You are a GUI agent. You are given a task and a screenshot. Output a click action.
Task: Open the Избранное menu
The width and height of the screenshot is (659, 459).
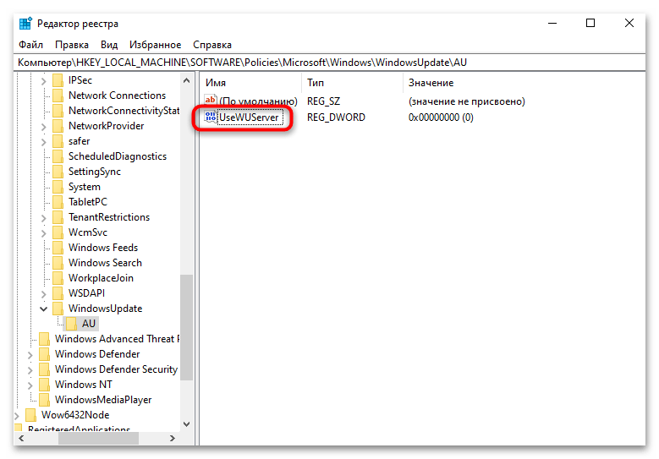(155, 45)
